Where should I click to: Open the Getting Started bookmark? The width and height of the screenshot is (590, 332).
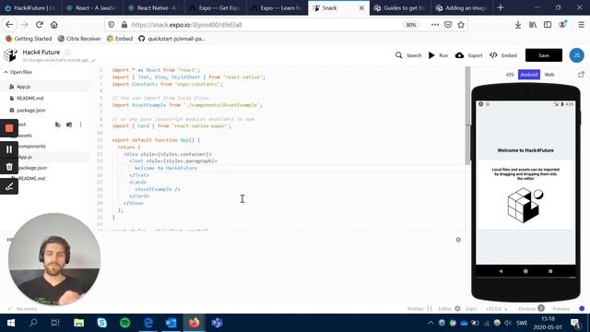click(x=29, y=39)
